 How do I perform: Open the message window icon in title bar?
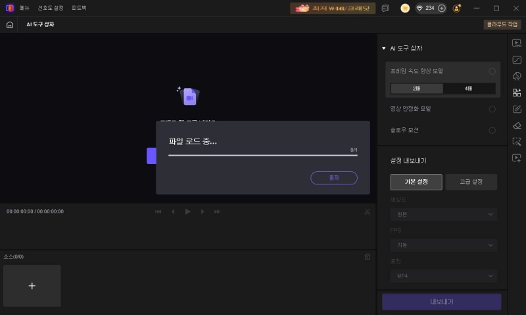[385, 8]
